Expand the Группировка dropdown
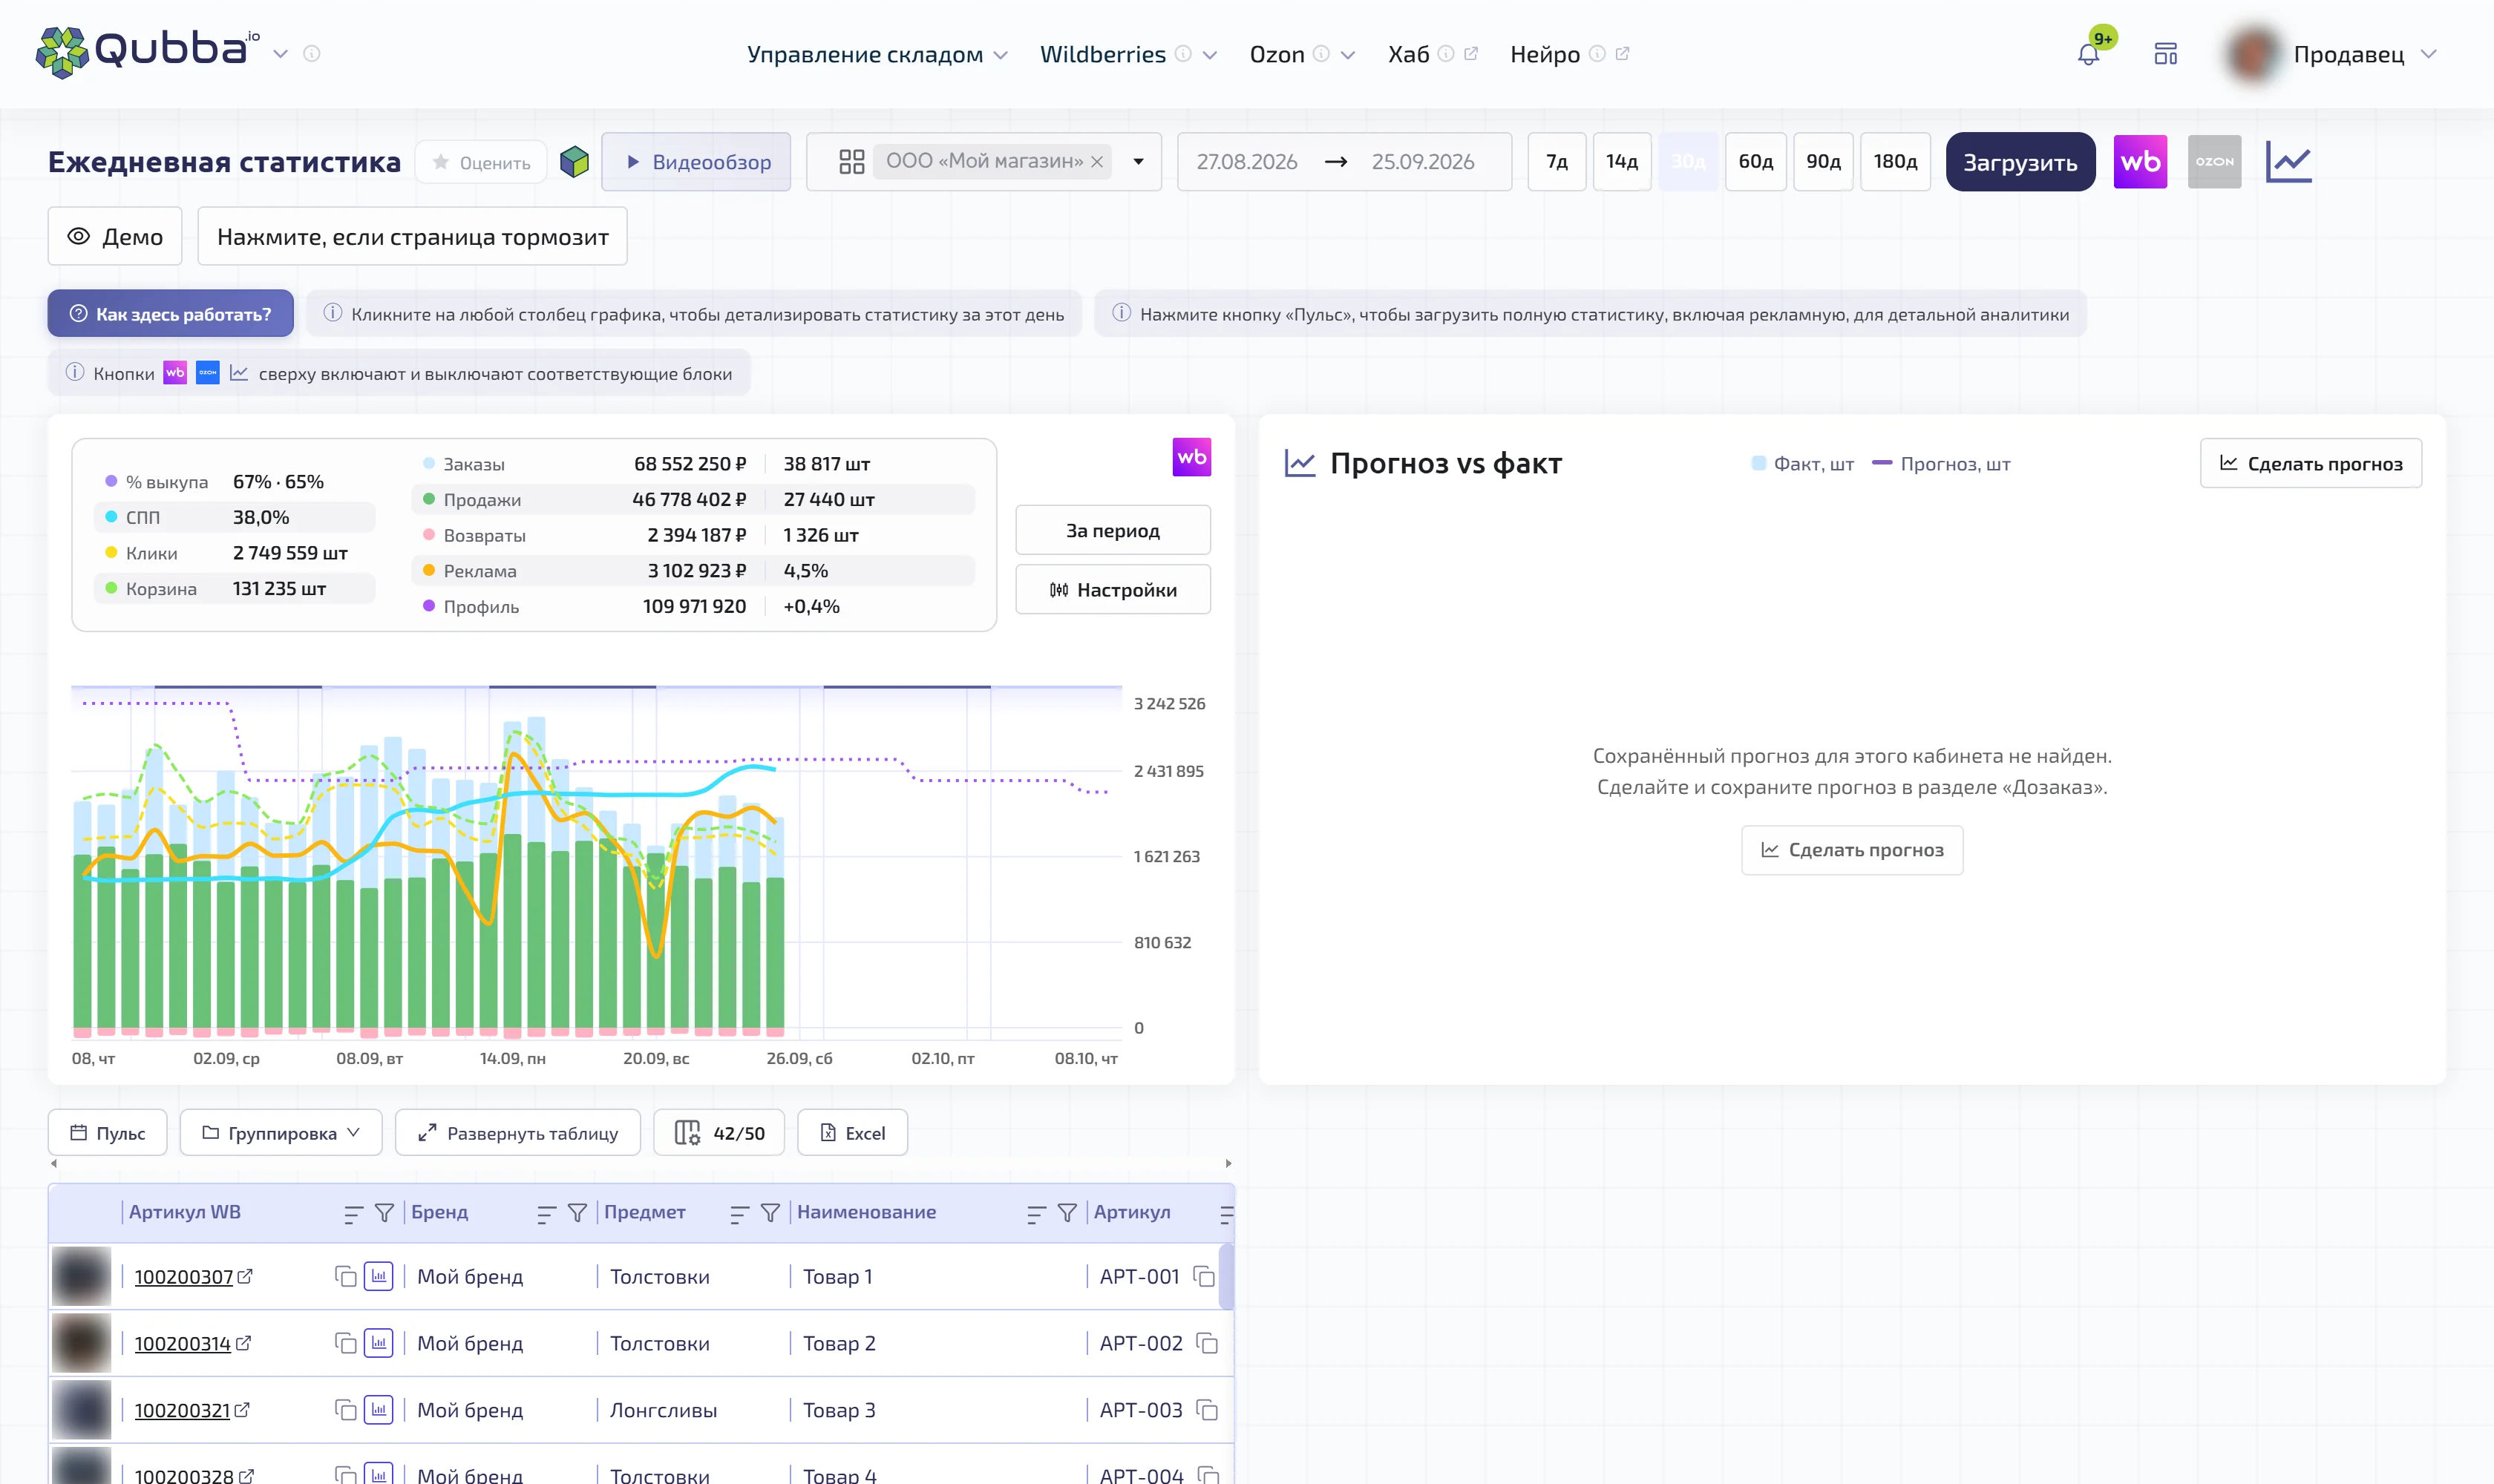 tap(281, 1133)
